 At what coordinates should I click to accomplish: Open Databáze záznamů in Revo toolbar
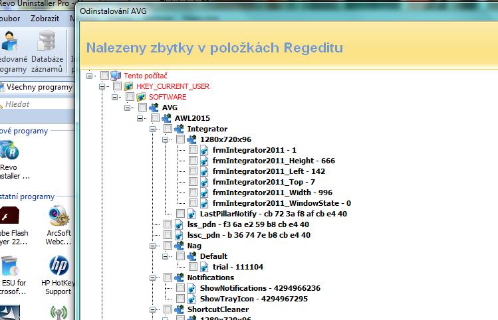pos(47,52)
